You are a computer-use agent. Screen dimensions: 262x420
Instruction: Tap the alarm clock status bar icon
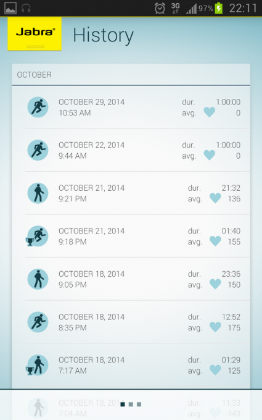(160, 8)
